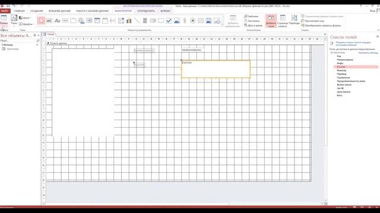Select the Инфо field in field list
The height and width of the screenshot is (213, 380).
point(340,63)
